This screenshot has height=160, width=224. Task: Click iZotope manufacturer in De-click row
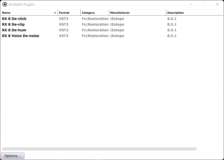pos(117,19)
